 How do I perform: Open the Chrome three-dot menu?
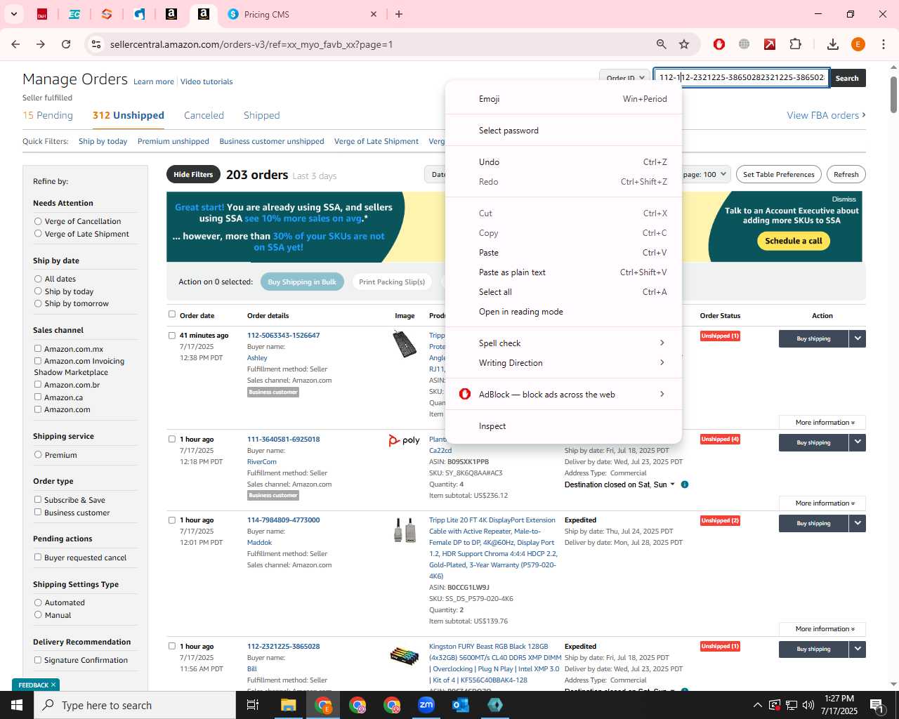tap(884, 44)
